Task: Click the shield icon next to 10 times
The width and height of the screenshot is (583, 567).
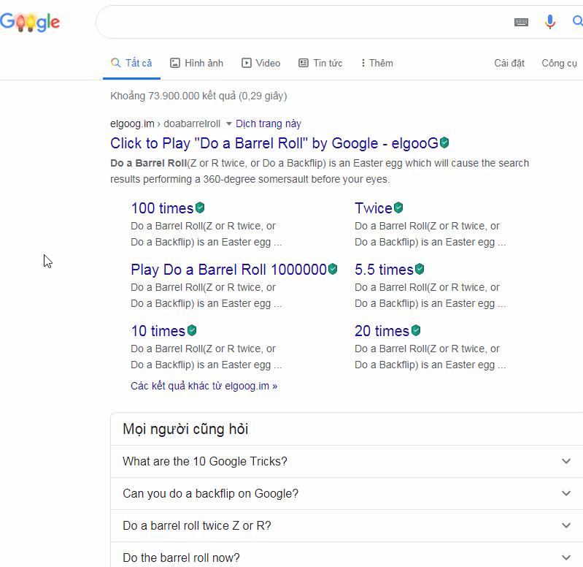Action: (x=192, y=330)
